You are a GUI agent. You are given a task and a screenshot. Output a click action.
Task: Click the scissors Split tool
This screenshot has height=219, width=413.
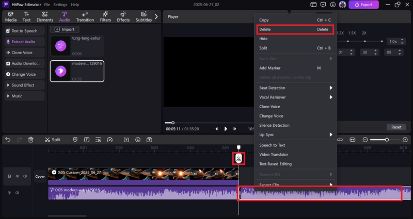point(52,140)
